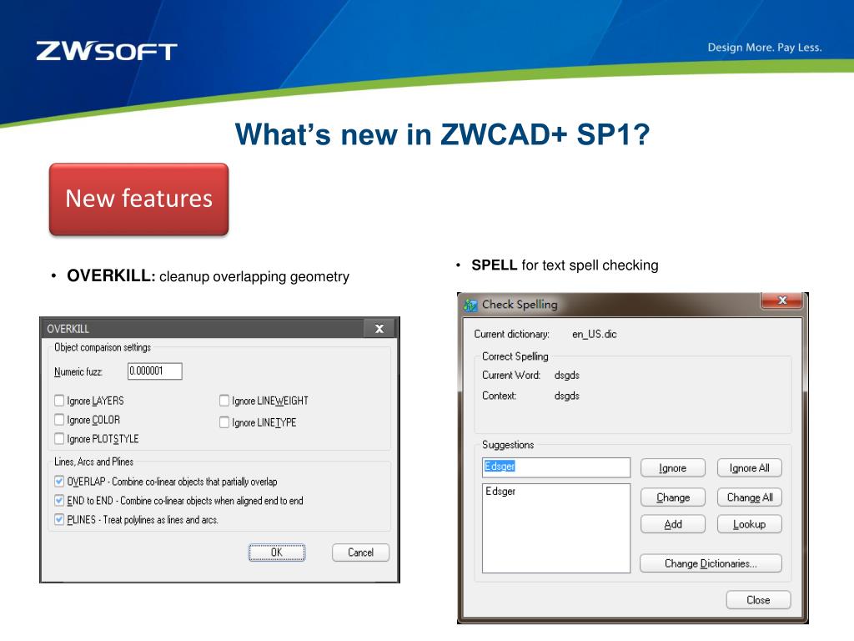Click the What's new in ZWCAD+ SP1? title

click(442, 134)
